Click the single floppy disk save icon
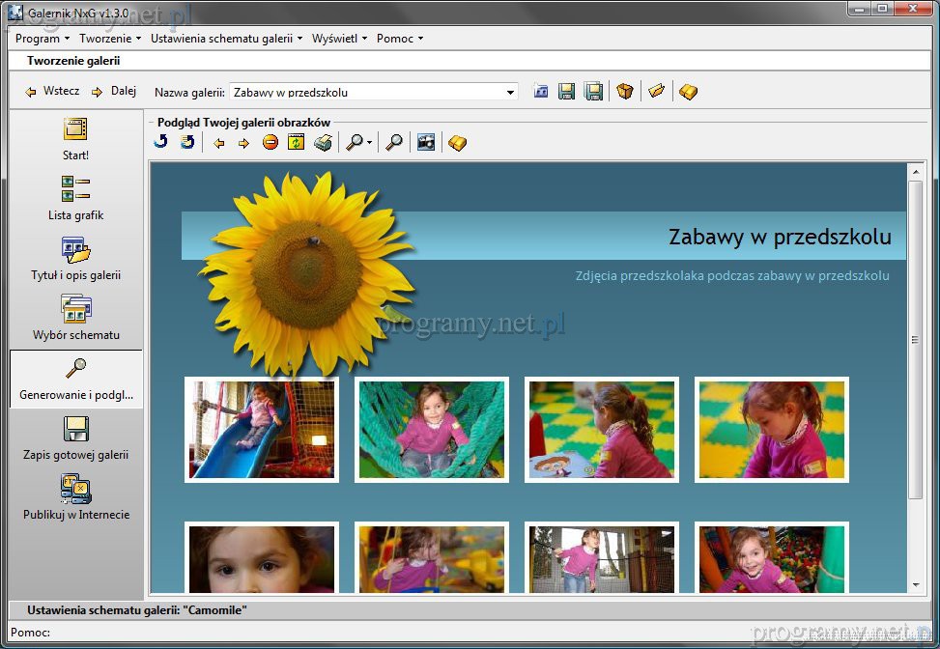The width and height of the screenshot is (940, 649). pyautogui.click(x=567, y=92)
